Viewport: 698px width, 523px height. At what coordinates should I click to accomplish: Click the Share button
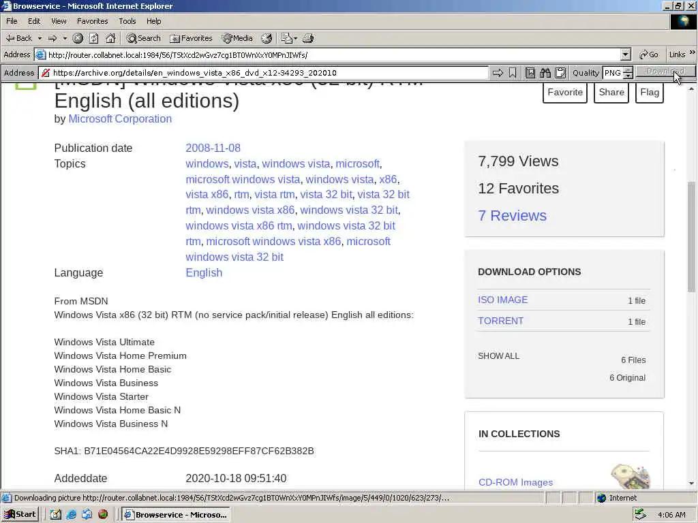pyautogui.click(x=611, y=93)
